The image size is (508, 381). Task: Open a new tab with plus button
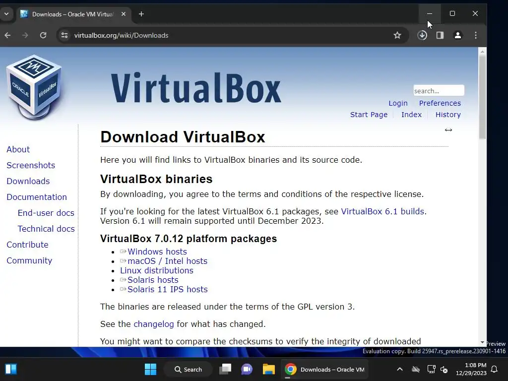(141, 14)
